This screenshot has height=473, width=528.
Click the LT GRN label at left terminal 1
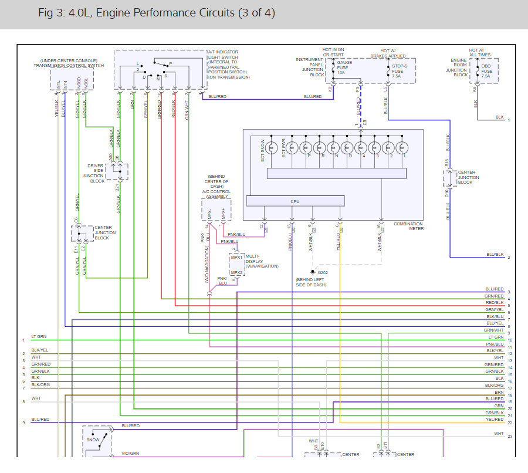(39, 337)
